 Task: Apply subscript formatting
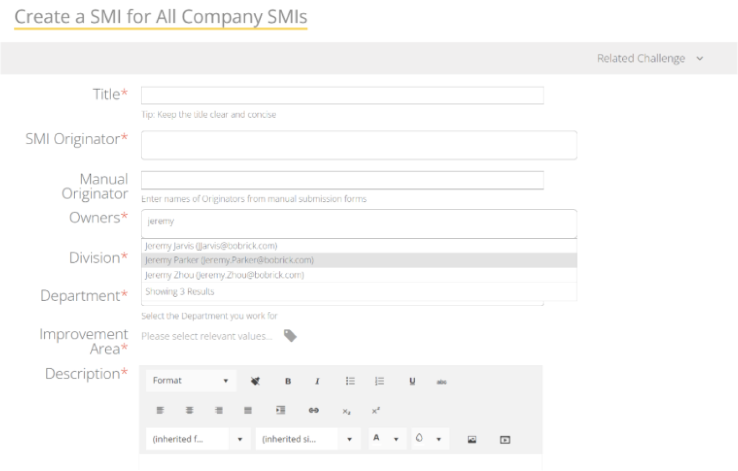click(x=346, y=411)
